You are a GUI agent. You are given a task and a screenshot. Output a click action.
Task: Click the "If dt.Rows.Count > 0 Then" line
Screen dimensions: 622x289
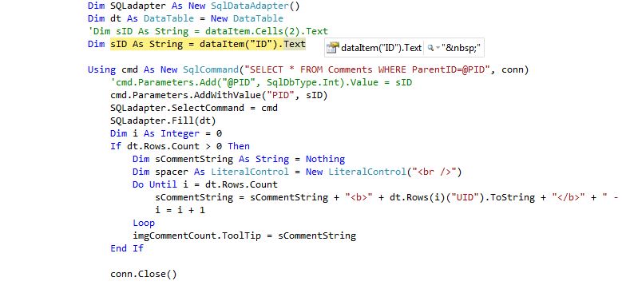pyautogui.click(x=180, y=146)
